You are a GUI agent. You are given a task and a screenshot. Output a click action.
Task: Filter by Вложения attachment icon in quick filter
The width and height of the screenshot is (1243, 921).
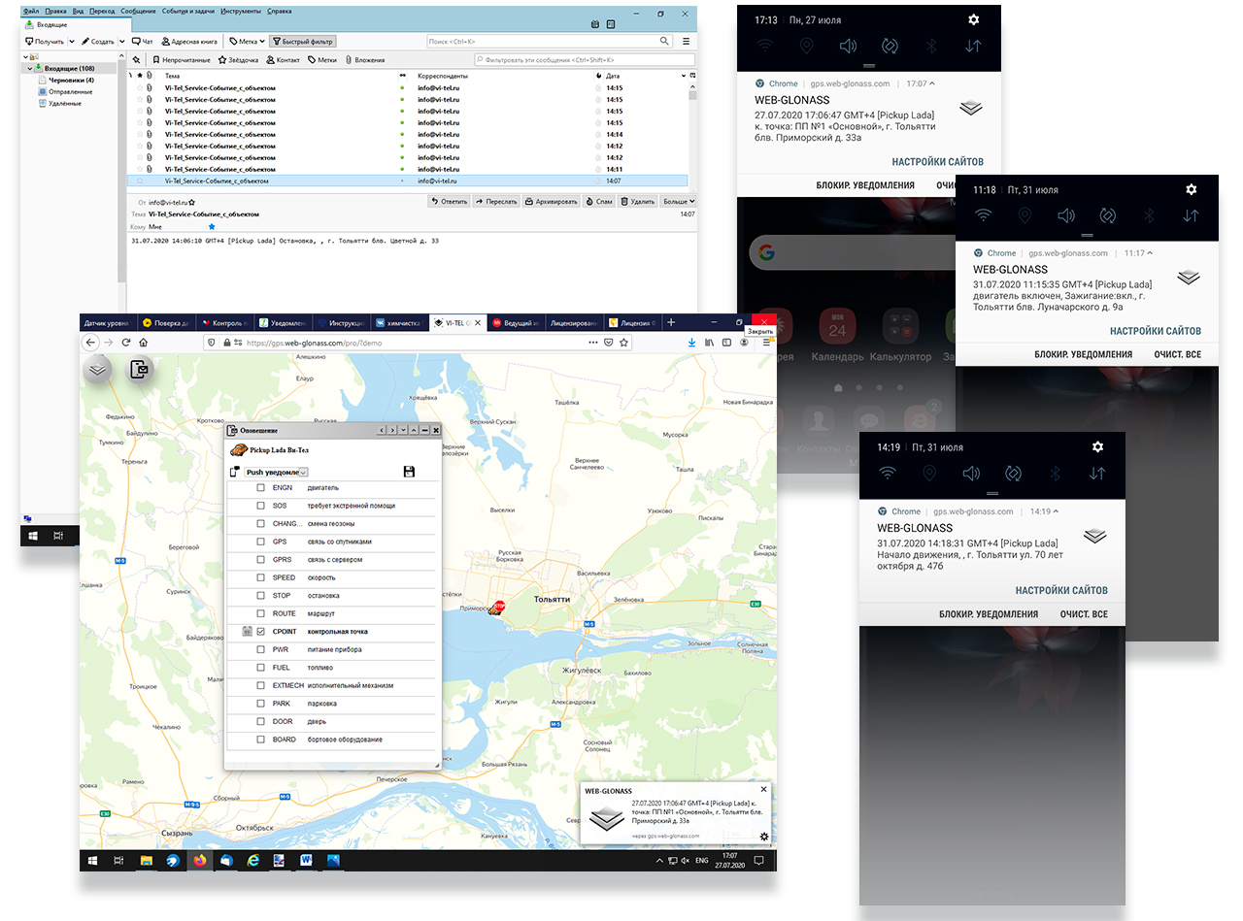[x=365, y=60]
